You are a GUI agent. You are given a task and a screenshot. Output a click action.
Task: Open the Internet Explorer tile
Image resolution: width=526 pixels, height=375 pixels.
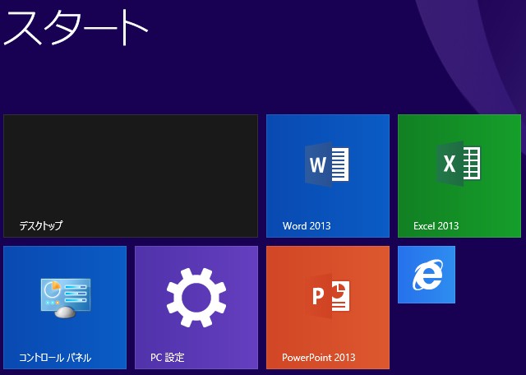[x=427, y=275]
